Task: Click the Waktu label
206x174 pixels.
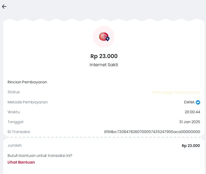Action: click(14, 112)
